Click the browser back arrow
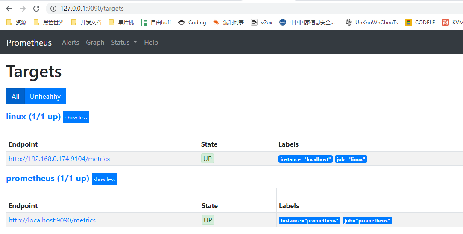463x234 pixels. [x=9, y=9]
